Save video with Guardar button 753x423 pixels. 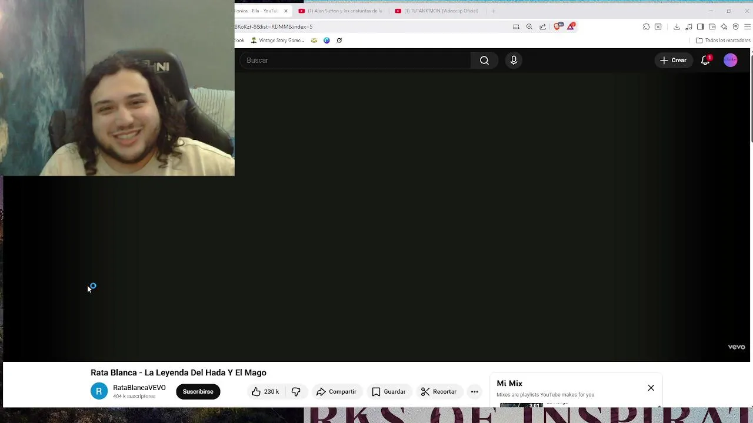[x=388, y=391]
